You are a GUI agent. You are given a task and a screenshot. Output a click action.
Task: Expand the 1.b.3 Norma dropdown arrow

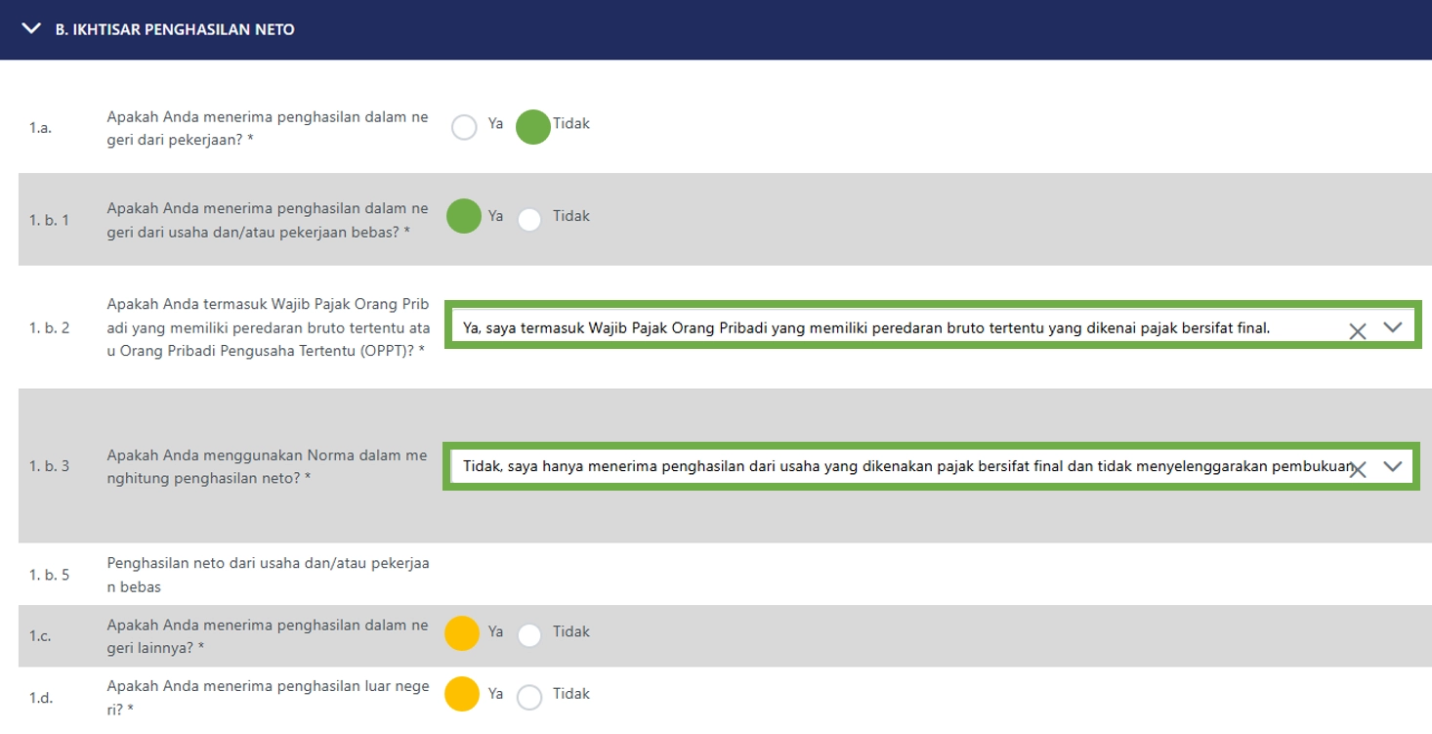pyautogui.click(x=1393, y=467)
